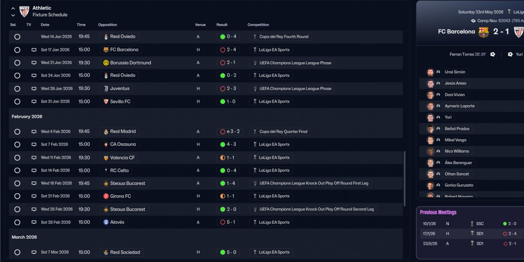Open the Valencia CF team link
524x262 pixels.
click(x=122, y=158)
